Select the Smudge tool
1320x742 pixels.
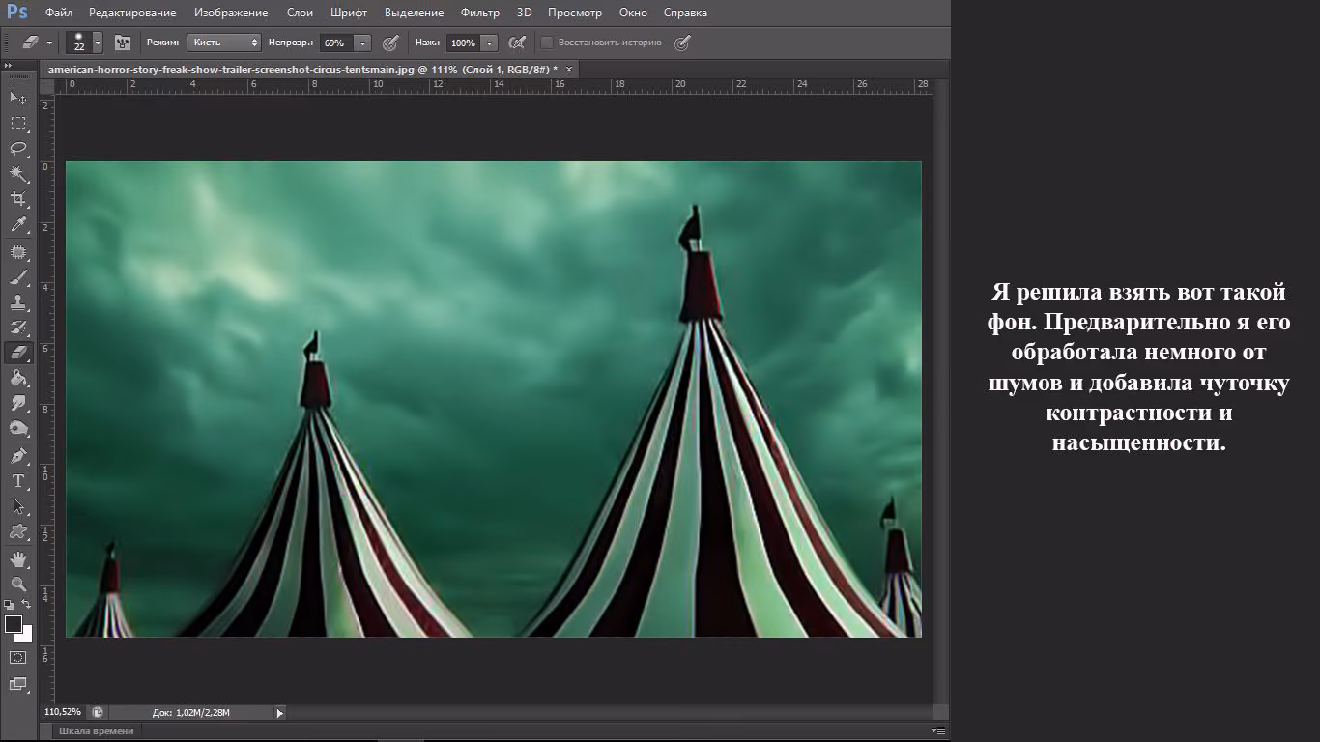click(18, 403)
